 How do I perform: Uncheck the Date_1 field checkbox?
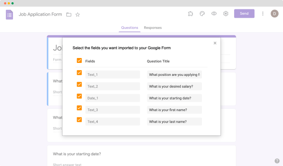click(79, 96)
